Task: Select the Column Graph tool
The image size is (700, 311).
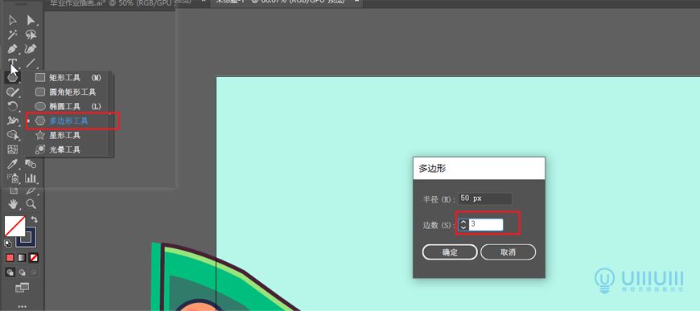Action: click(31, 178)
